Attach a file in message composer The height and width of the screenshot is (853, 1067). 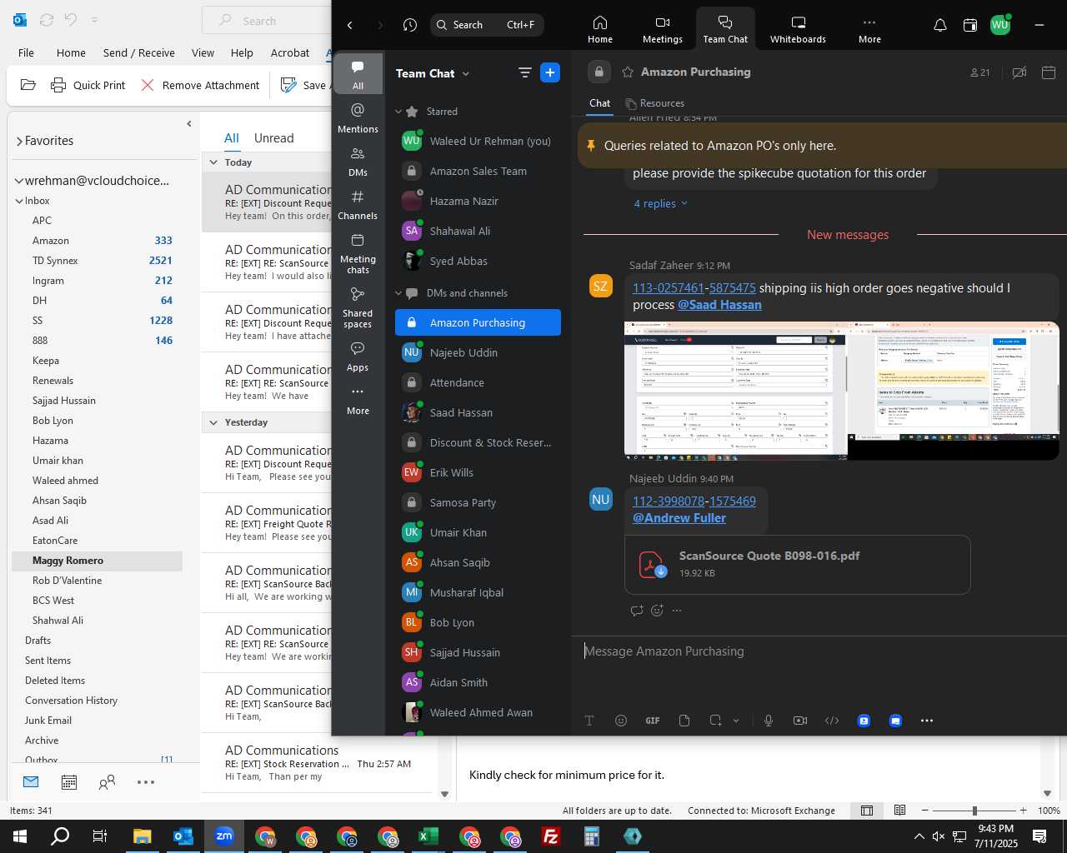684,721
